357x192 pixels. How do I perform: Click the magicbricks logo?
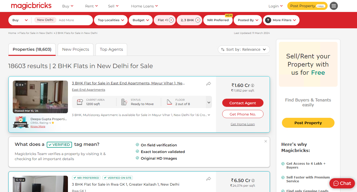click(31, 6)
